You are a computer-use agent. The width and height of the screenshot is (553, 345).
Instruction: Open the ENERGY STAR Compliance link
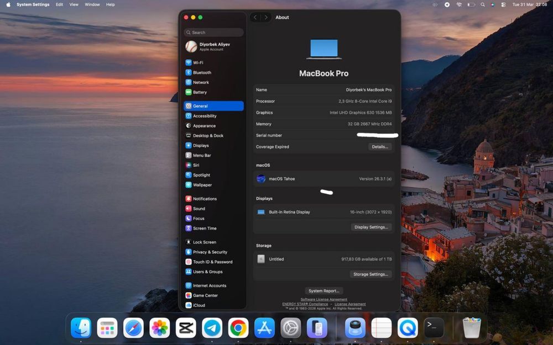point(305,304)
